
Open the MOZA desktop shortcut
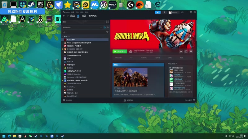click(113, 5)
